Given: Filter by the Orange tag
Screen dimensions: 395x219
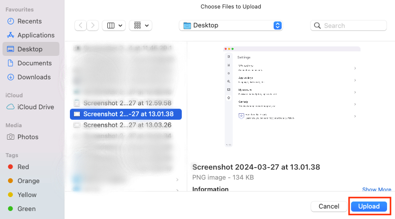Looking at the screenshot, I should click(x=27, y=181).
